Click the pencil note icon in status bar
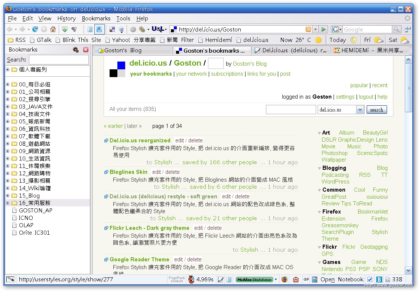Screen dimensions: 419x291 [x=221, y=279]
